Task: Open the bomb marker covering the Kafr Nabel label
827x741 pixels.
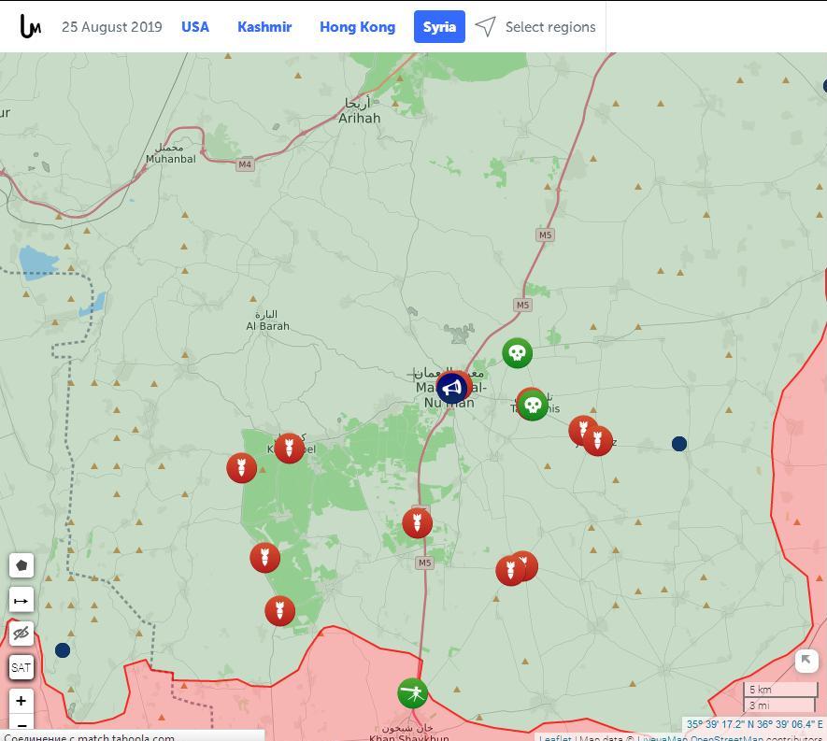Action: [289, 449]
